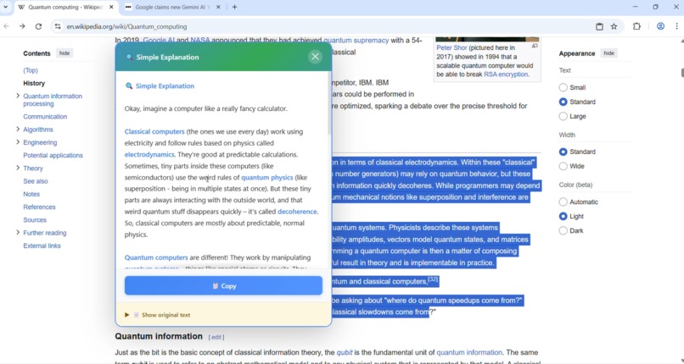
Task: Open Sources in contents
Action: point(35,220)
